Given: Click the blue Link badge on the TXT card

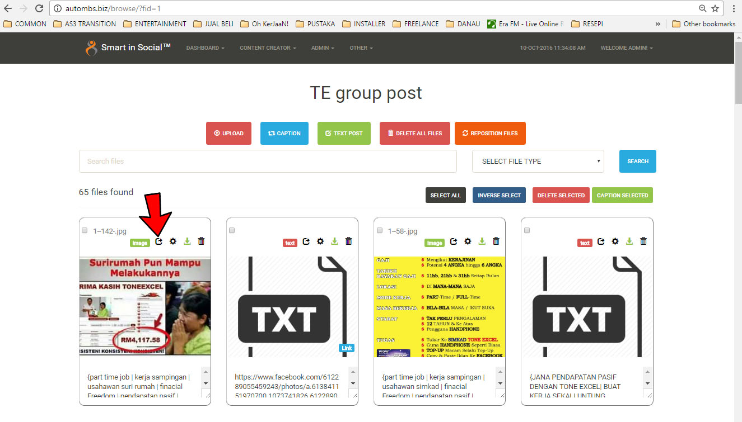Looking at the screenshot, I should pyautogui.click(x=347, y=348).
